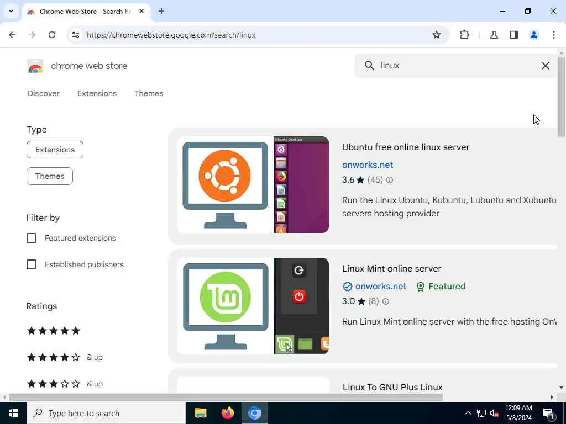566x424 pixels.
Task: Click onworks.net link under Ubuntu result
Action: pos(368,165)
